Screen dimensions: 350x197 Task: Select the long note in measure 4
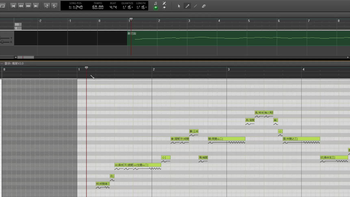[334, 158]
